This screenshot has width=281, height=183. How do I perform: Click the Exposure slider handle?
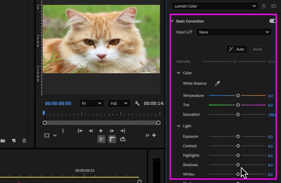238,137
